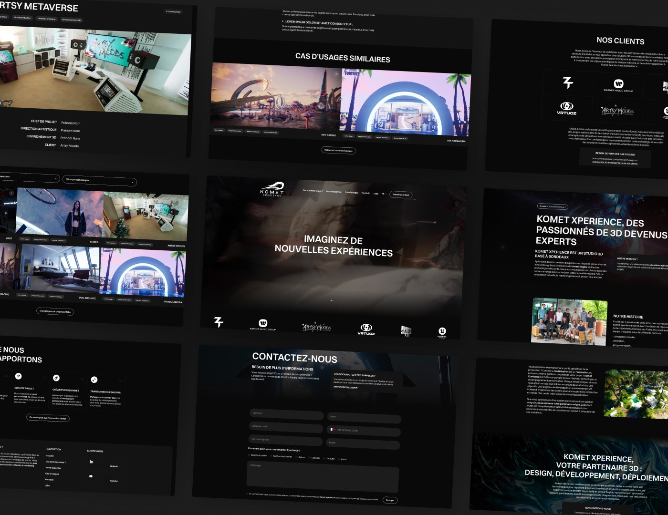Click the YouTube icon in footer
The image size is (668, 515).
91,476
